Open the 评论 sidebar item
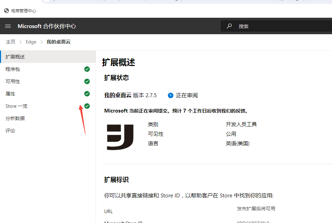Screen dimensions: 332x223 click(48, 131)
